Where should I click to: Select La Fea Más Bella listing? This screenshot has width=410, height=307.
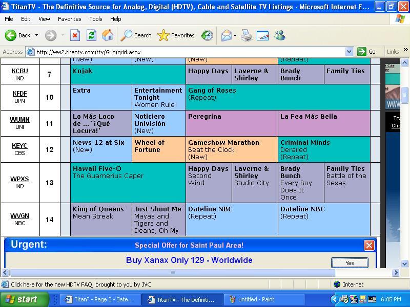click(324, 123)
